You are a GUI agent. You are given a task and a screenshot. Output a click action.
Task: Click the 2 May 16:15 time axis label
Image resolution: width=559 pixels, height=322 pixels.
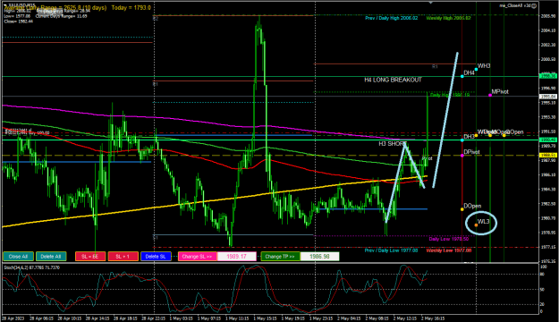(x=433, y=318)
